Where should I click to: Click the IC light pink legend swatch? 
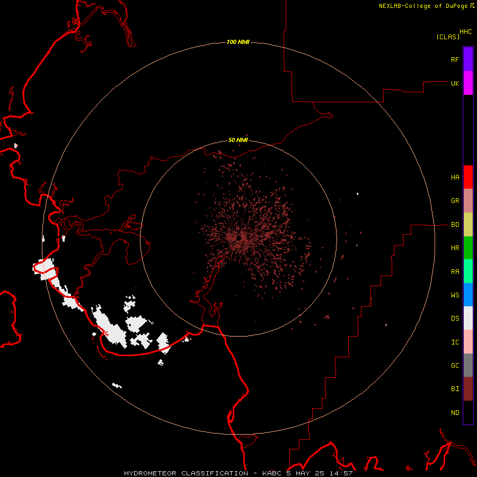(468, 342)
